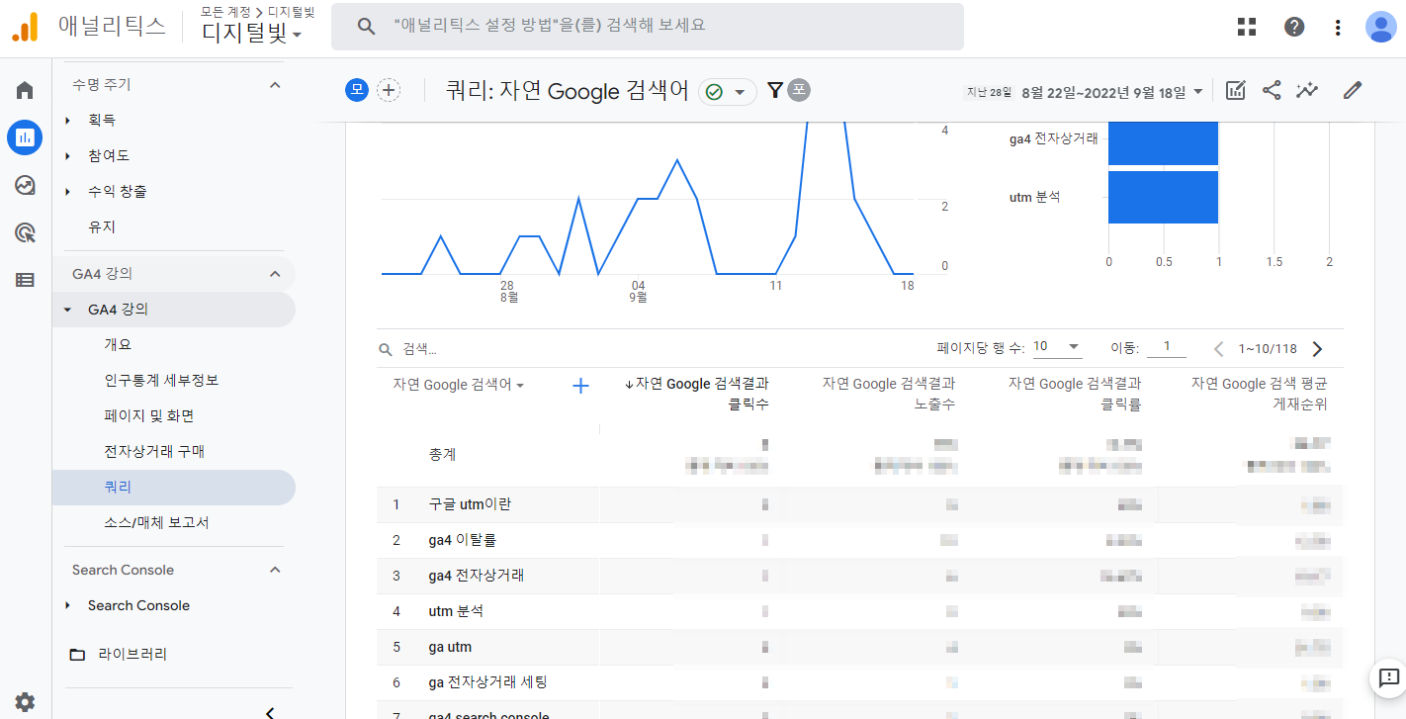Open the Explore icon in left rail
This screenshot has width=1406, height=719.
tap(25, 185)
